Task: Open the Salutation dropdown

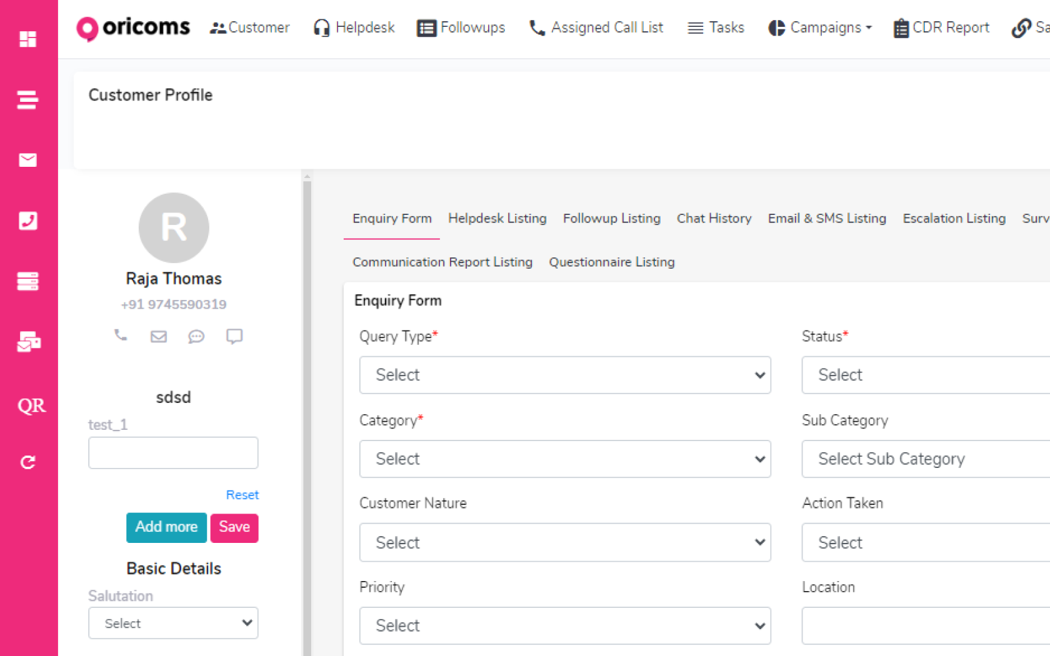Action: click(x=173, y=624)
